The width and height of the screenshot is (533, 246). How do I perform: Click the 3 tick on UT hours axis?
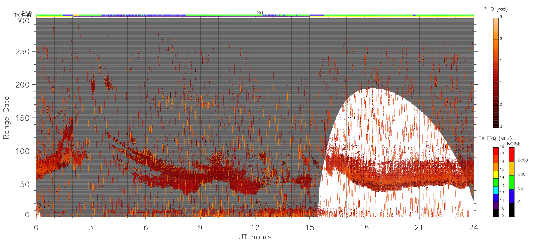(x=91, y=227)
